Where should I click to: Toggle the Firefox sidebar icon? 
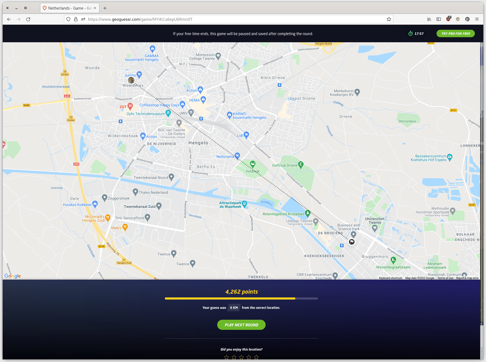[439, 19]
